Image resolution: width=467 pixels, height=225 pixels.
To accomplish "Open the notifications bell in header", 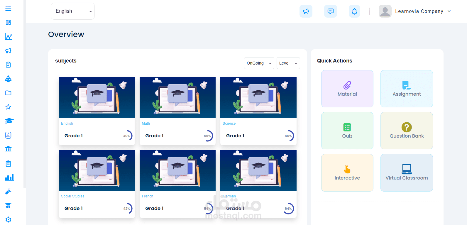I will [x=354, y=11].
